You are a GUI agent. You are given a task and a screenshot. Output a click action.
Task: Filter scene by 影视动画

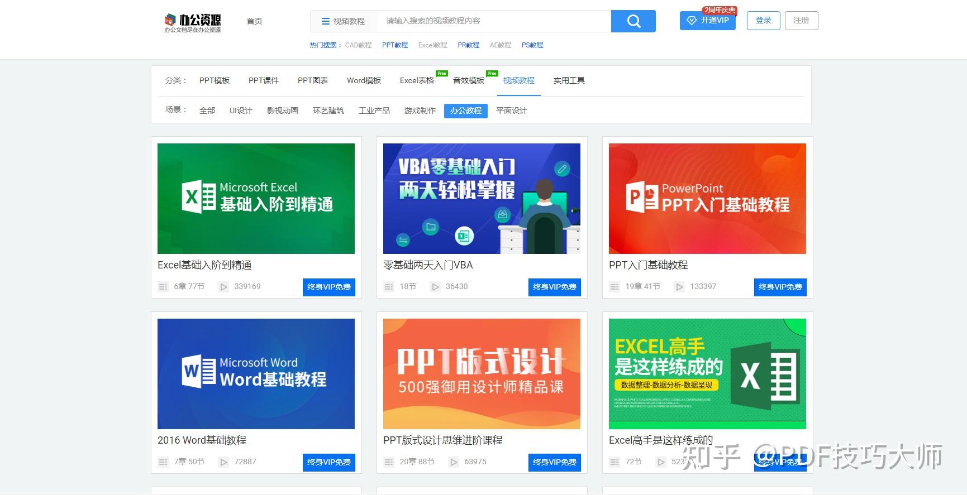pos(283,110)
